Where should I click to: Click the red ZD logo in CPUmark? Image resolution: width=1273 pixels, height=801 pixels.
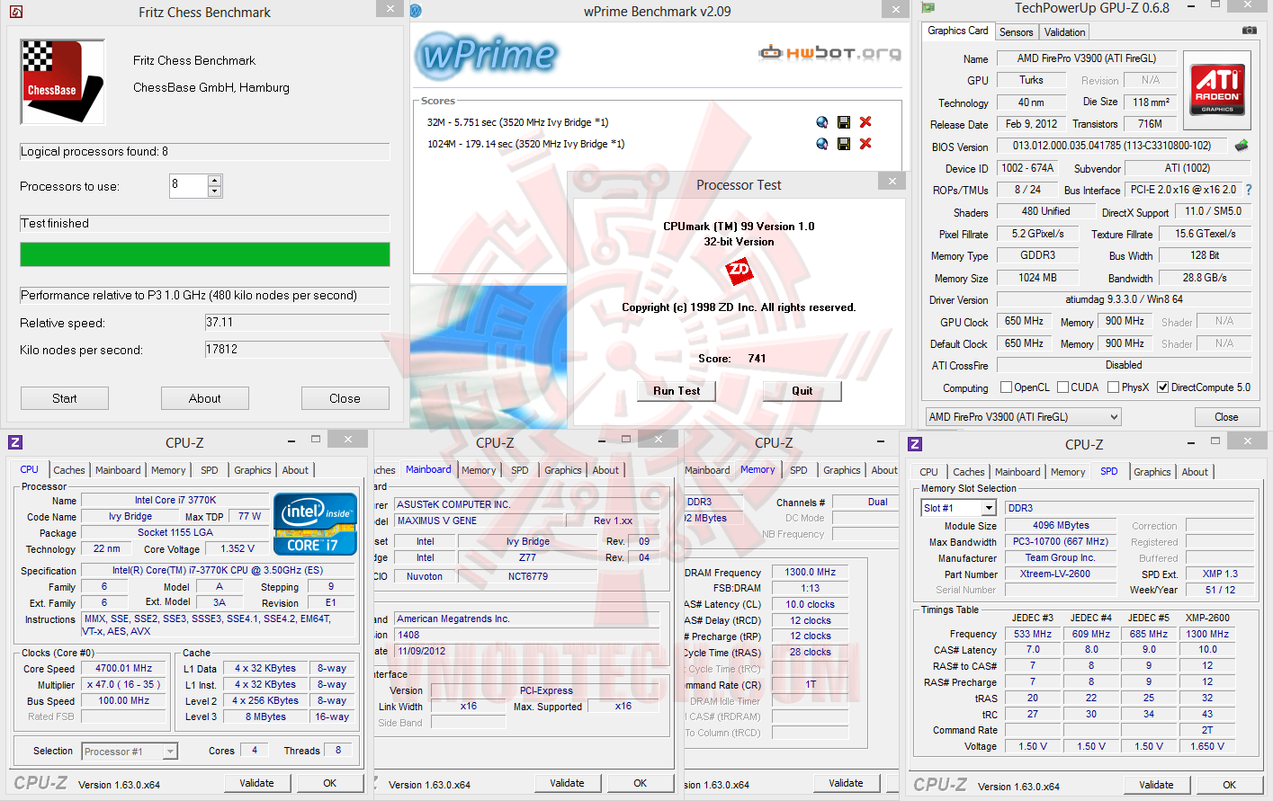pos(739,270)
